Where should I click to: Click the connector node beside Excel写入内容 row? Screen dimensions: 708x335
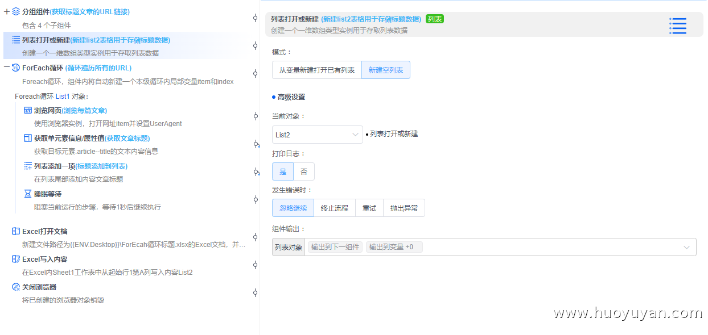(x=256, y=265)
